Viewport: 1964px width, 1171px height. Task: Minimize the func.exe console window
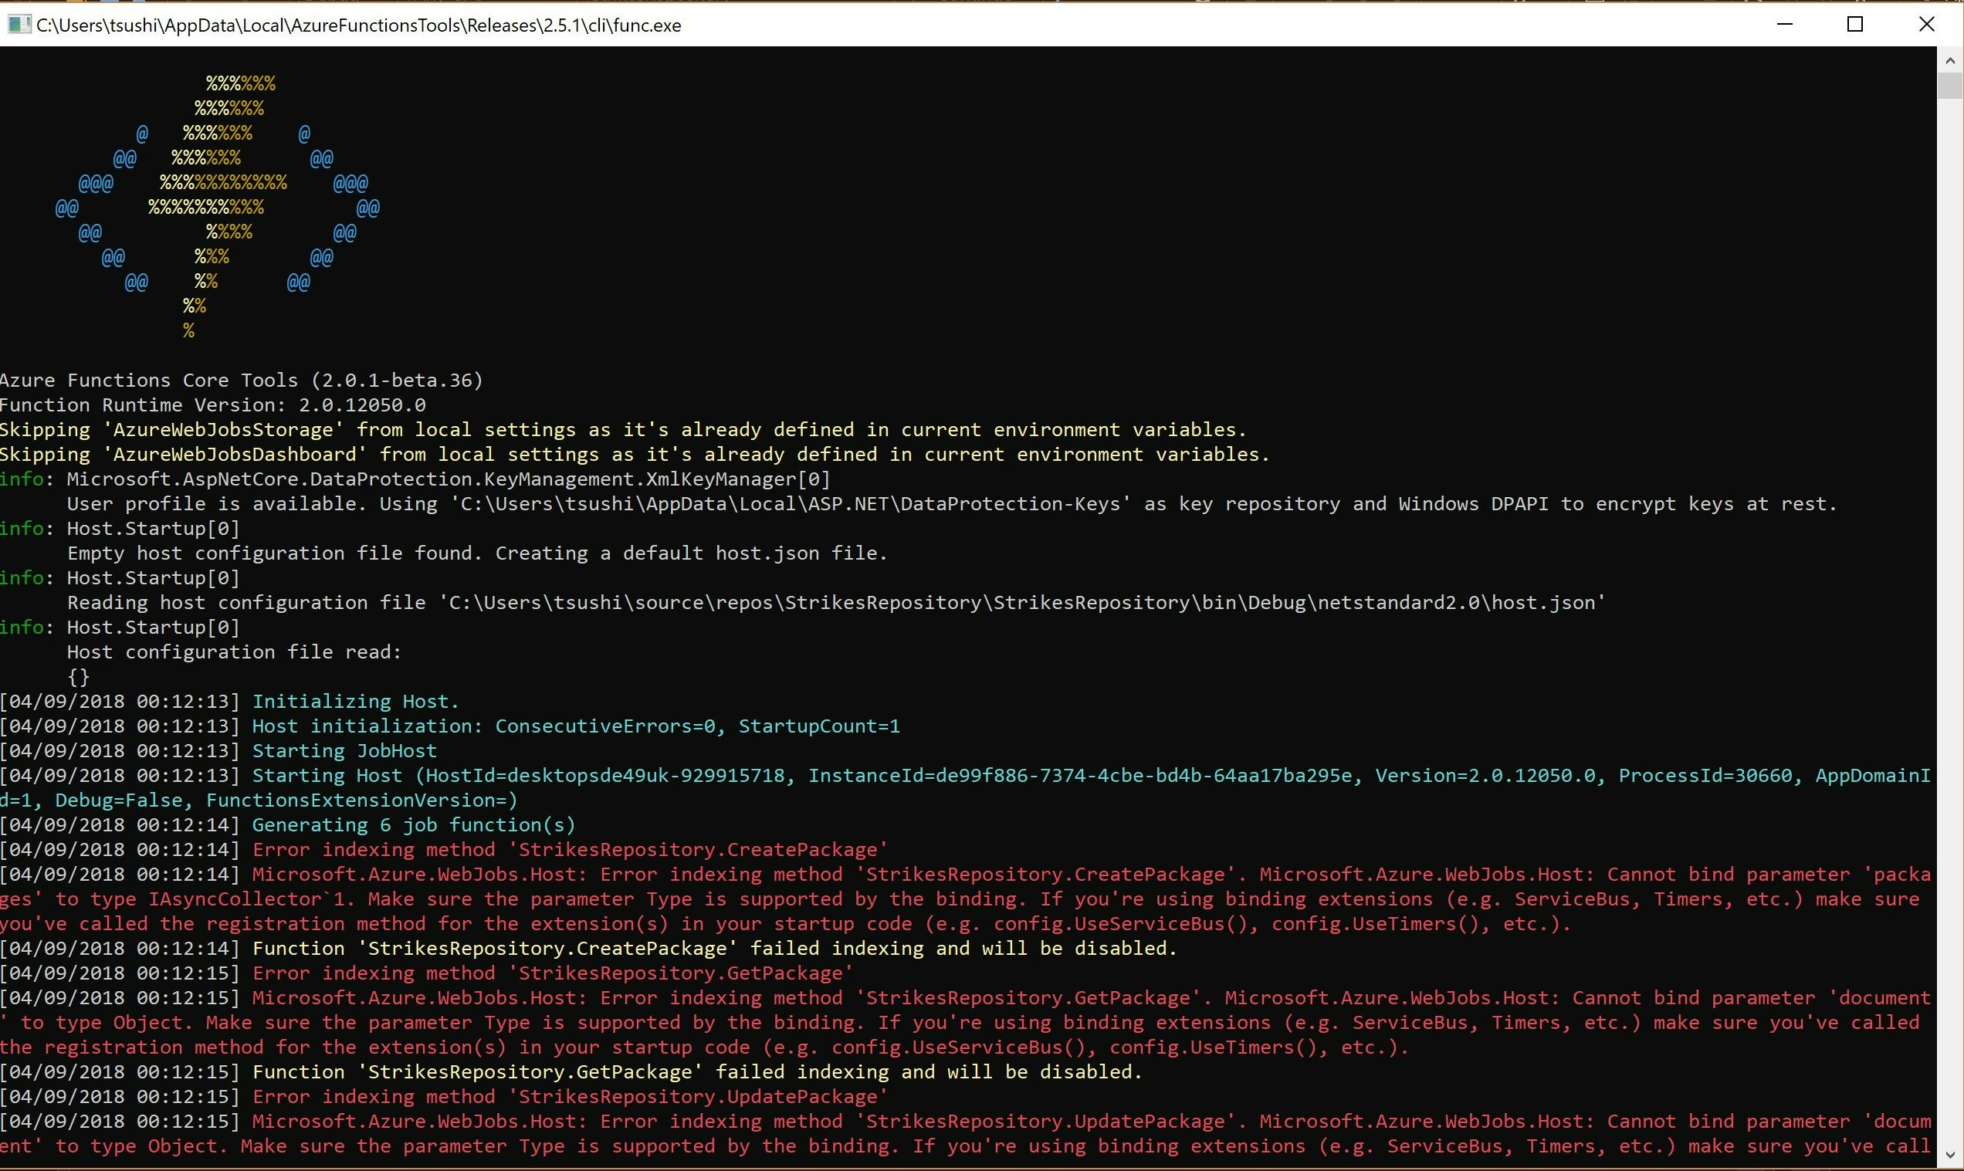(x=1785, y=25)
